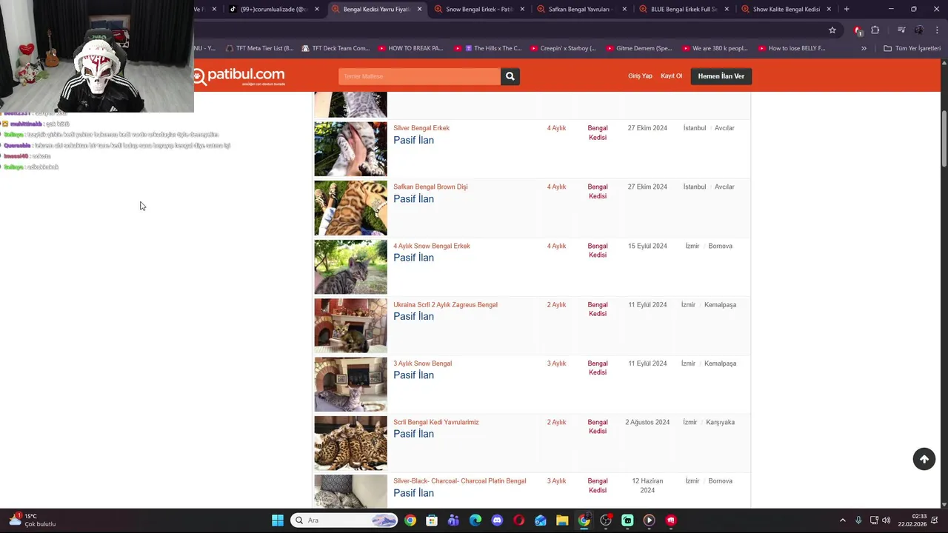Open Silver-Black- Charcoal Platin Bengal listing
The height and width of the screenshot is (533, 948).
(459, 481)
